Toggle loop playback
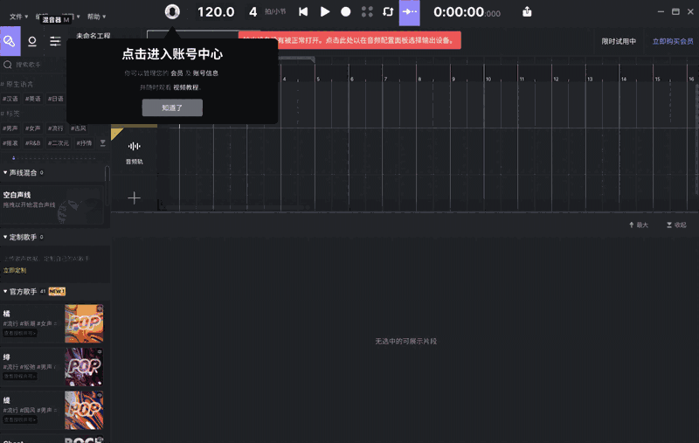The height and width of the screenshot is (443, 699). tap(388, 11)
